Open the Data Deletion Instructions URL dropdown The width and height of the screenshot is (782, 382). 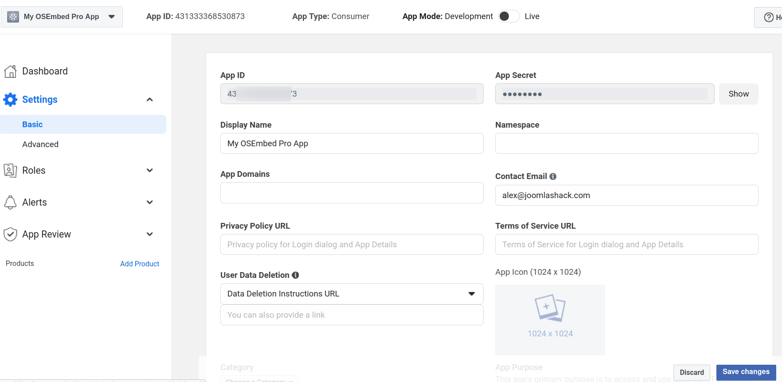352,294
